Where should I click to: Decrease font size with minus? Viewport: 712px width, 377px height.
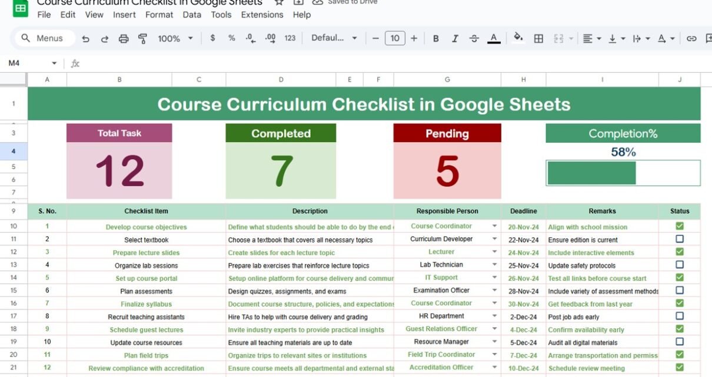coord(375,38)
